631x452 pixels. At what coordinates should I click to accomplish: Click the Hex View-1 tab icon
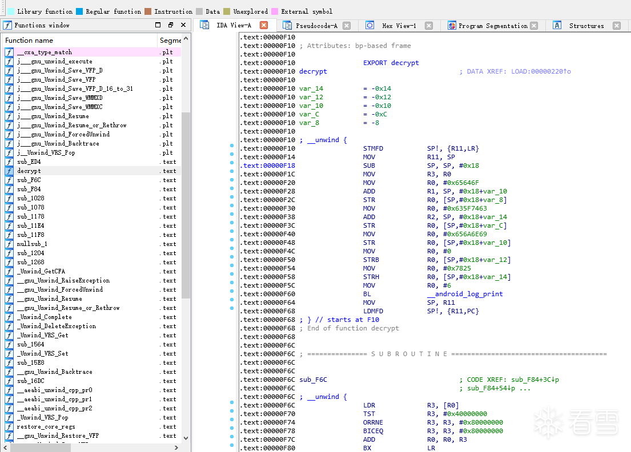pos(370,26)
